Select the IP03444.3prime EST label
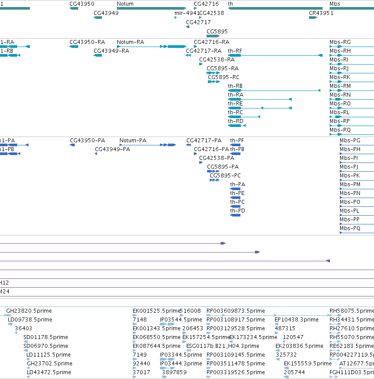Screen dimensions: 374x379 coord(181,363)
